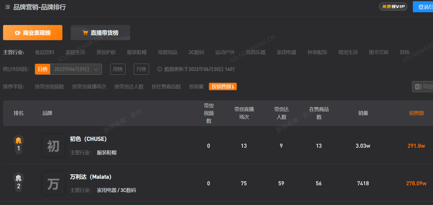
Task: Toggle 按销售额 sort direction
Action: (x=223, y=87)
